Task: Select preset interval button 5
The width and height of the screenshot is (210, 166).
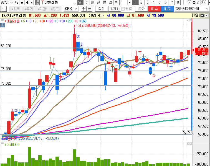Action: tap(160, 2)
